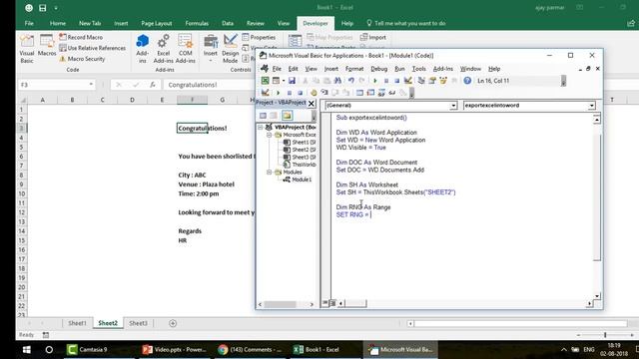Click Import in the XML group
639x359 pixels.
coord(372,37)
